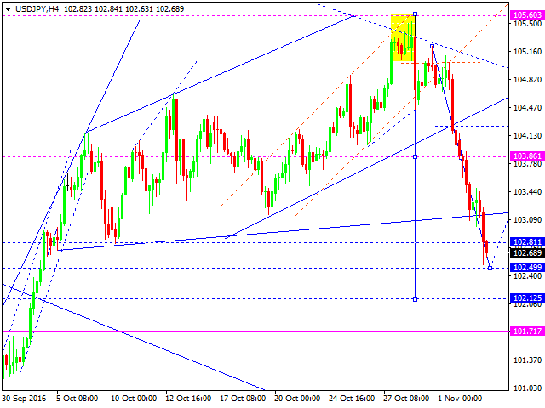The image size is (545, 408).
Task: Click the 103.861 magenta price label
Action: [x=527, y=156]
